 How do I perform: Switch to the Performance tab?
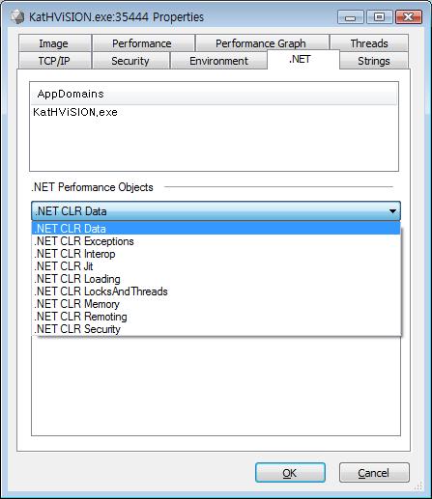[x=143, y=43]
